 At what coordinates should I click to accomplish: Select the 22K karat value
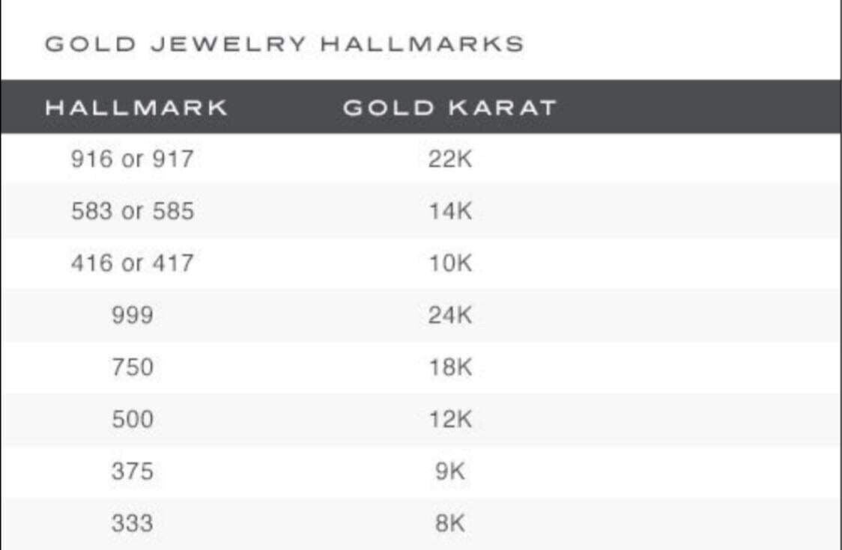click(449, 159)
